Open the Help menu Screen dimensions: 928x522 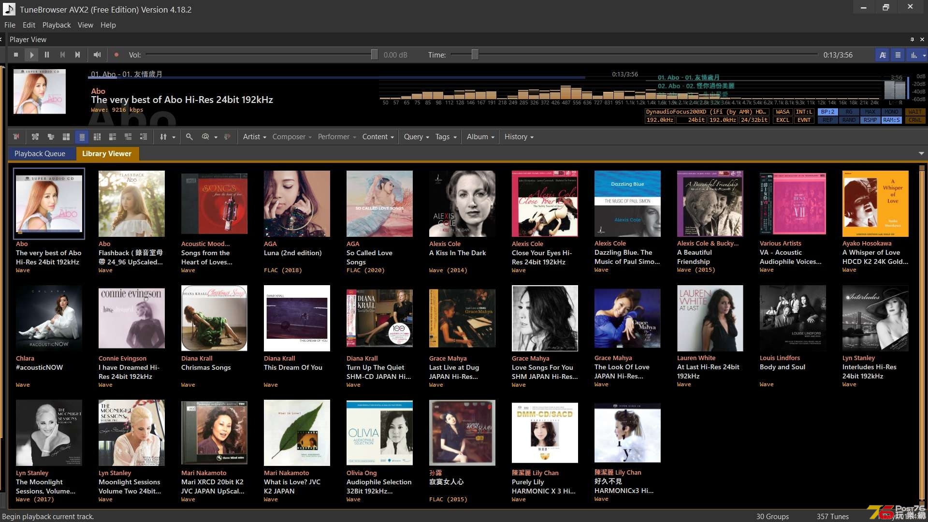click(108, 25)
